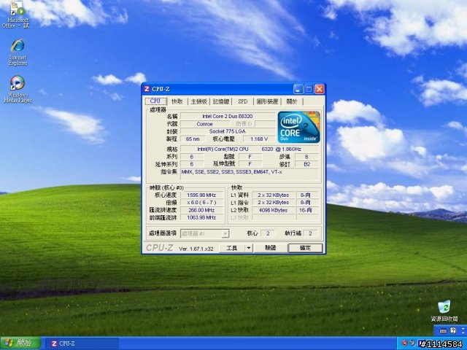
Task: Click the bus speed value 266.00 MHz
Action: 201,210
